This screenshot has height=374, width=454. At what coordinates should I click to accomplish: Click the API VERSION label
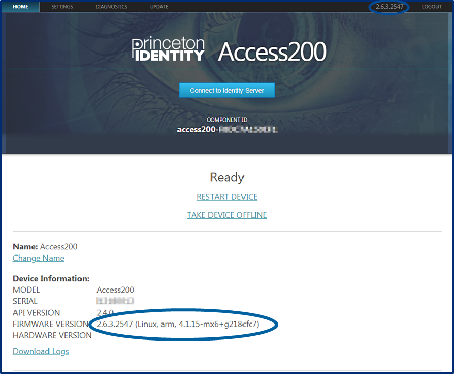(37, 313)
